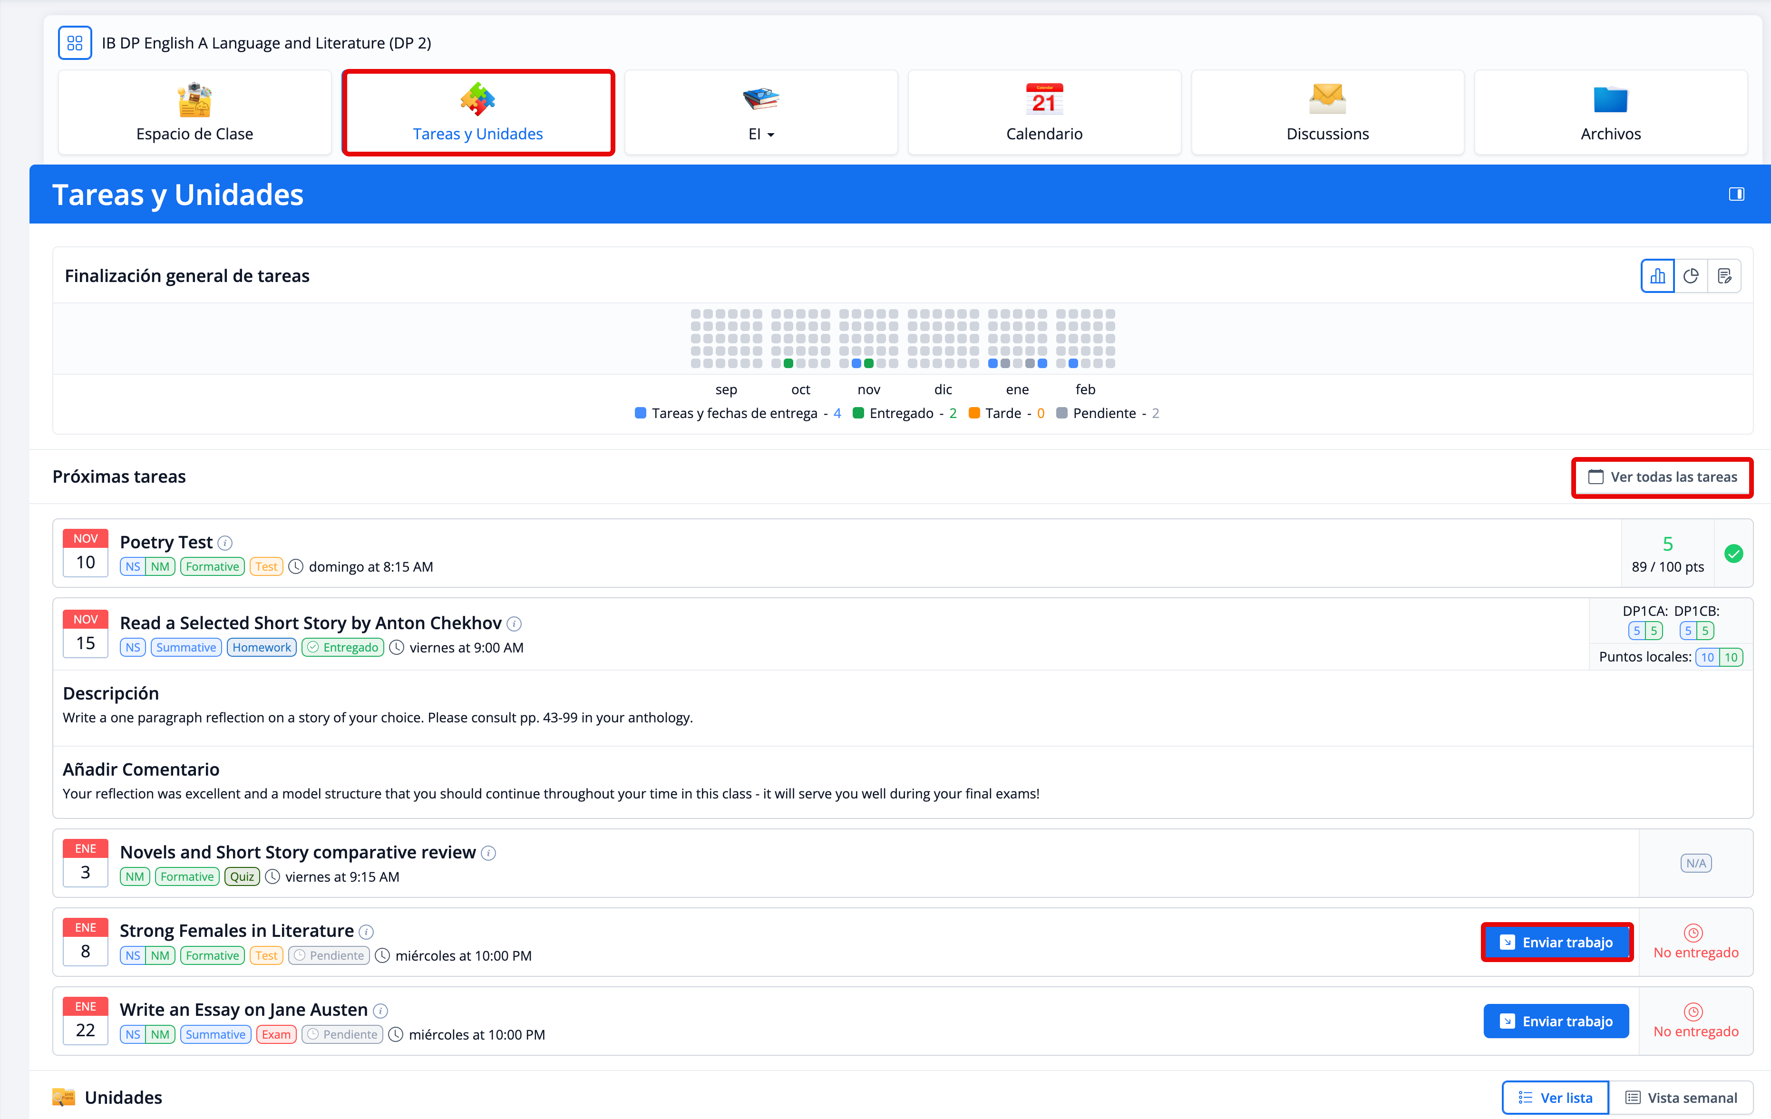Click the info icon next to Poetry Test
This screenshot has height=1119, width=1771.
226,543
